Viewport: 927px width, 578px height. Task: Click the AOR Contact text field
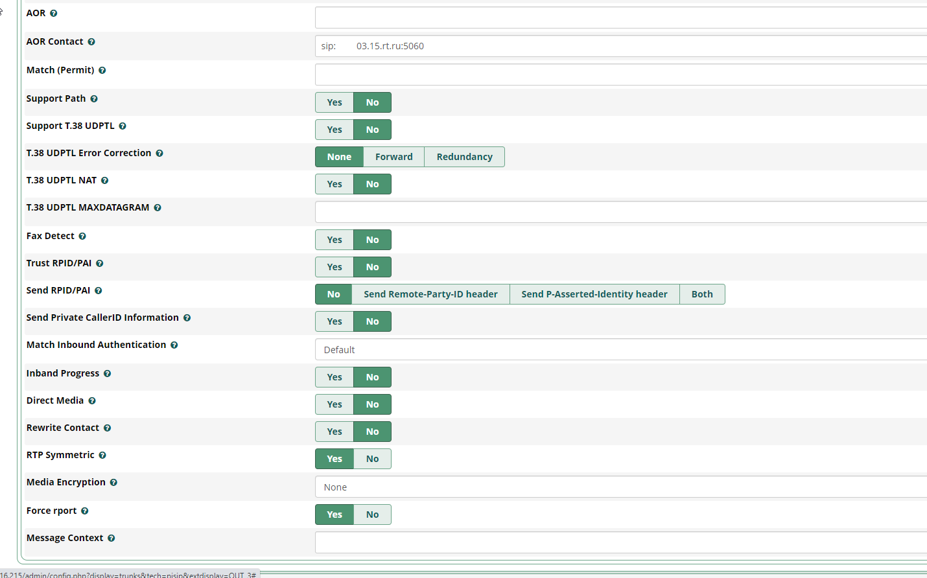tap(621, 46)
